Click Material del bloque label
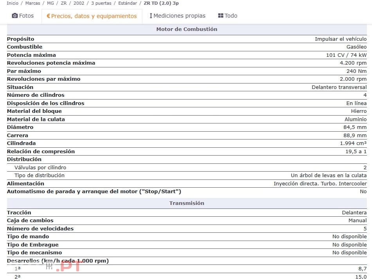The image size is (372, 279). tap(34, 111)
